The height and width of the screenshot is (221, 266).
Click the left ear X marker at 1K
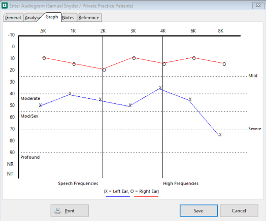click(x=70, y=93)
